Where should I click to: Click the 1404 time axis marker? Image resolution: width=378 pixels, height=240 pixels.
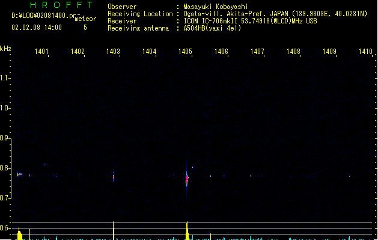149,52
